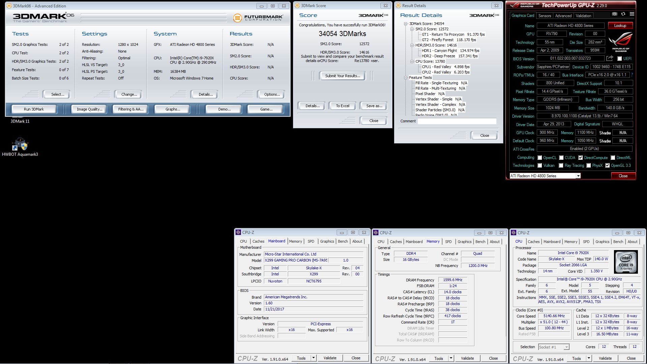Viewport: 647px width, 364px height.
Task: Switch to the Validation tab in GPU-Z
Action: pyautogui.click(x=583, y=16)
